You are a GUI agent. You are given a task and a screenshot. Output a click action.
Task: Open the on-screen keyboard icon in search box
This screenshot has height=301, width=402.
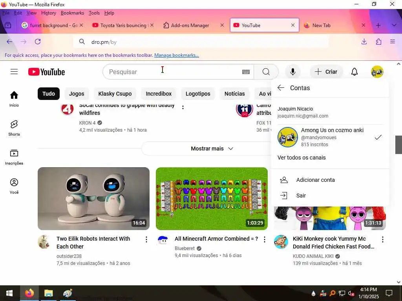[x=246, y=72]
